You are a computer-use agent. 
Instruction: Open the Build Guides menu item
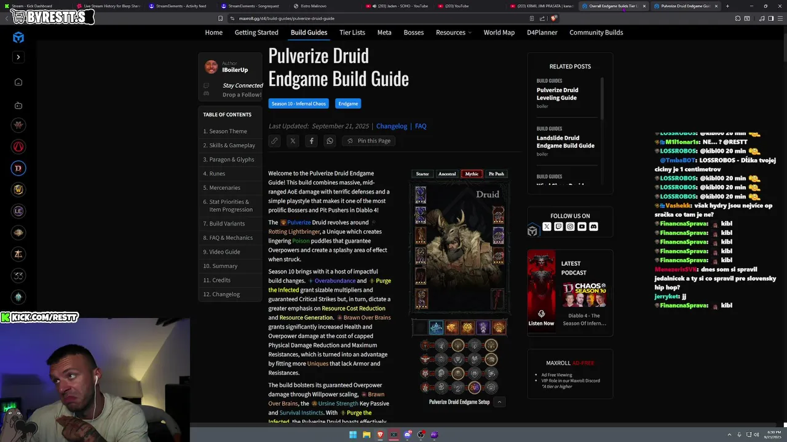309,33
